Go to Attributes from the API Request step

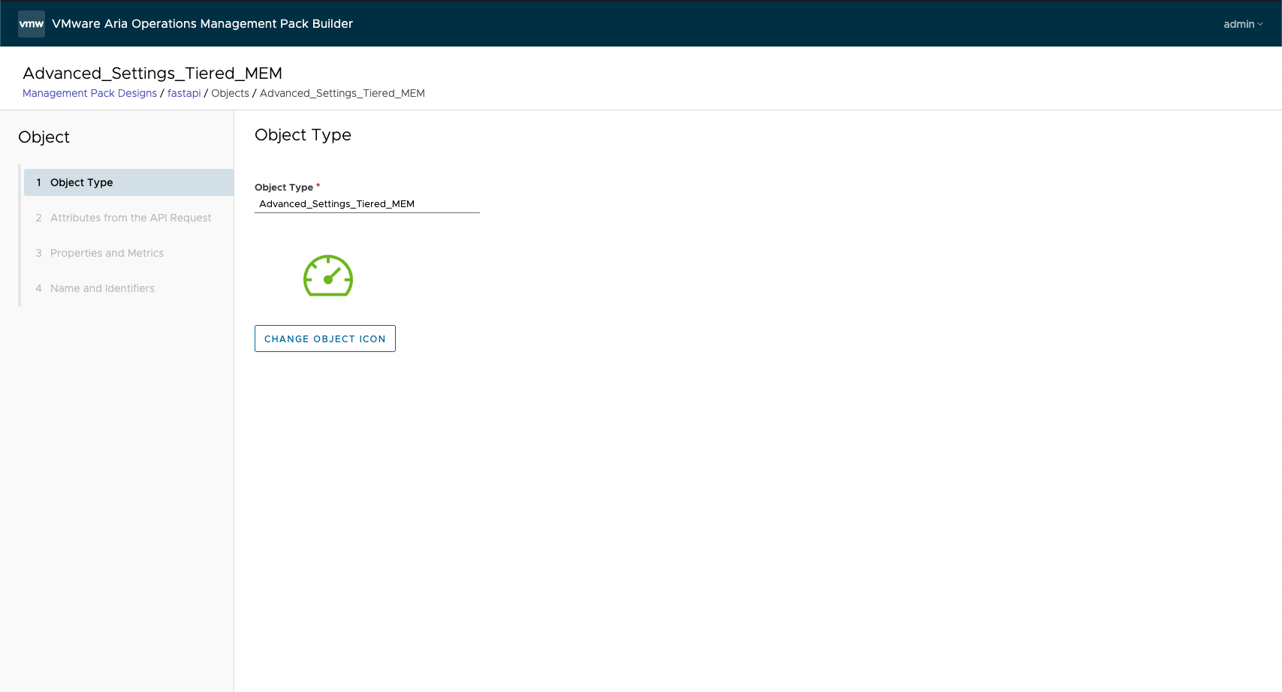pyautogui.click(x=131, y=218)
